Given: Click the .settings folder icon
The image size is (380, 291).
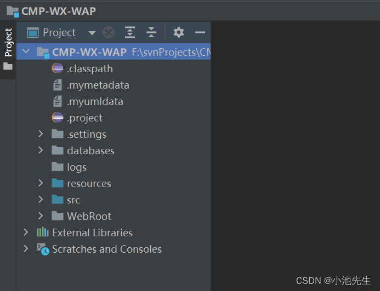Looking at the screenshot, I should 58,133.
